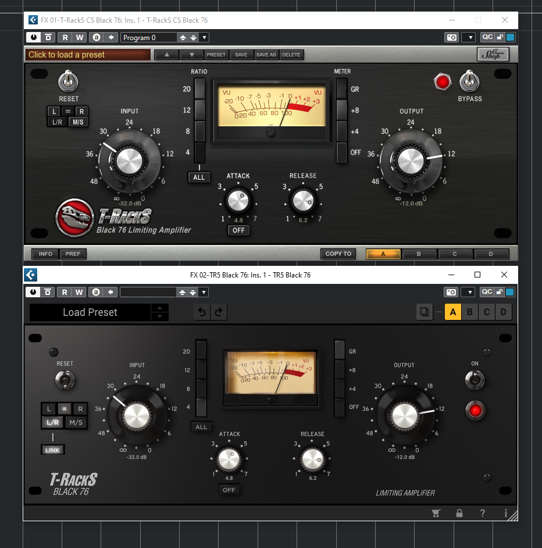This screenshot has width=542, height=548.
Task: Toggle the FX 01 plugin power button
Action: point(34,37)
